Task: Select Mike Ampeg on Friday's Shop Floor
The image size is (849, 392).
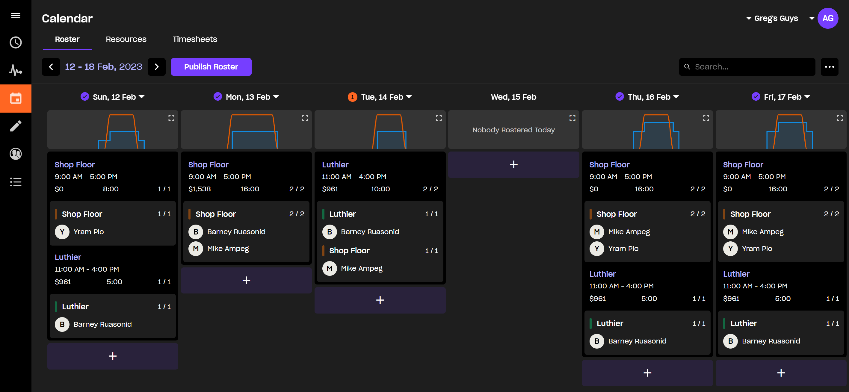Action: 753,232
